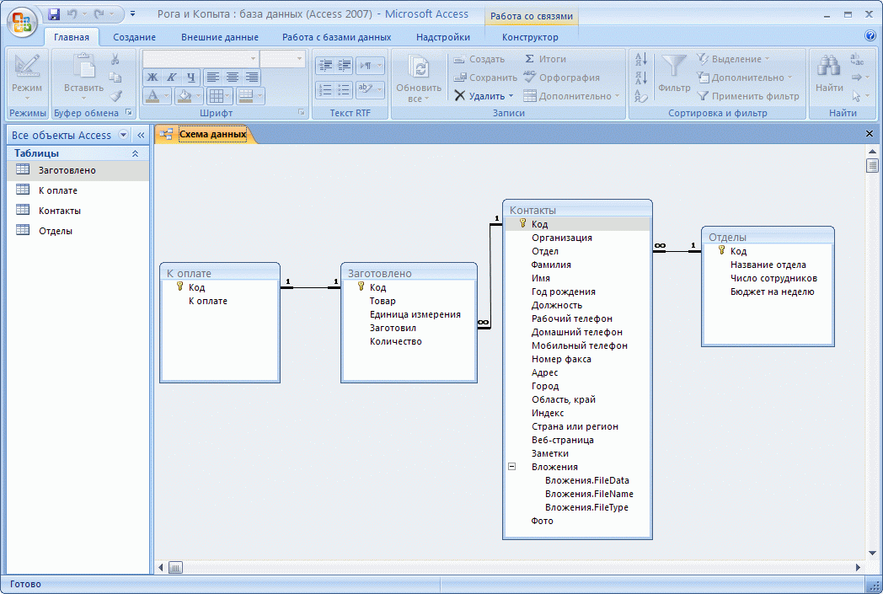Collapse the Таблицы group in navigation pane
The height and width of the screenshot is (594, 883).
pos(135,154)
